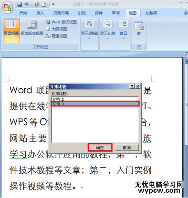Click the Redo icon in quick access toolbar
Screen dimensions: 188x198
tap(37, 4)
